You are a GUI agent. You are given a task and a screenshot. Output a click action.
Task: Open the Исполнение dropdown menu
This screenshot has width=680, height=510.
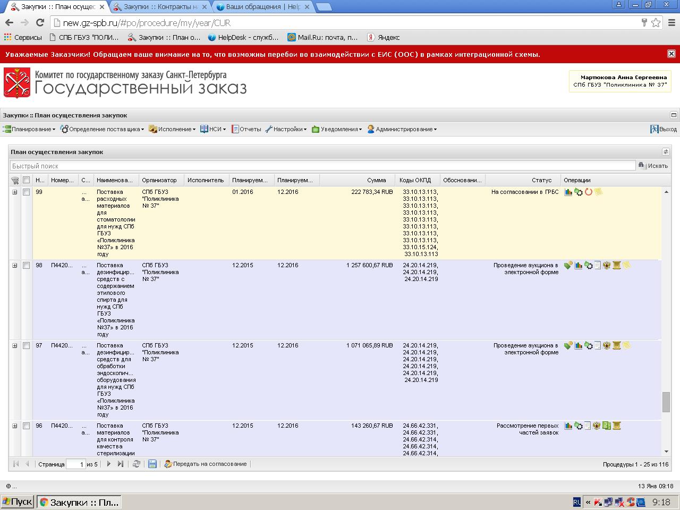[172, 129]
